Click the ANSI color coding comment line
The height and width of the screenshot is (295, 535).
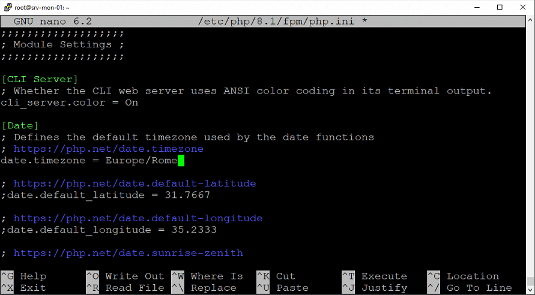click(246, 91)
